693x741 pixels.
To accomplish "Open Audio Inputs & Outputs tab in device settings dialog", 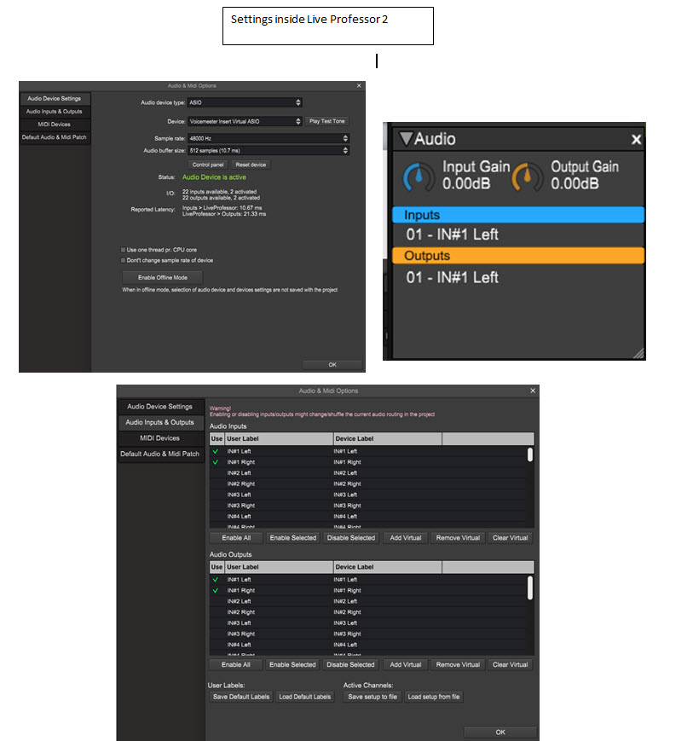I will tap(55, 112).
